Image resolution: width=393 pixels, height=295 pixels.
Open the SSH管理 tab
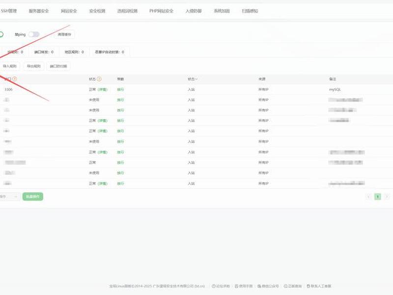pos(9,11)
